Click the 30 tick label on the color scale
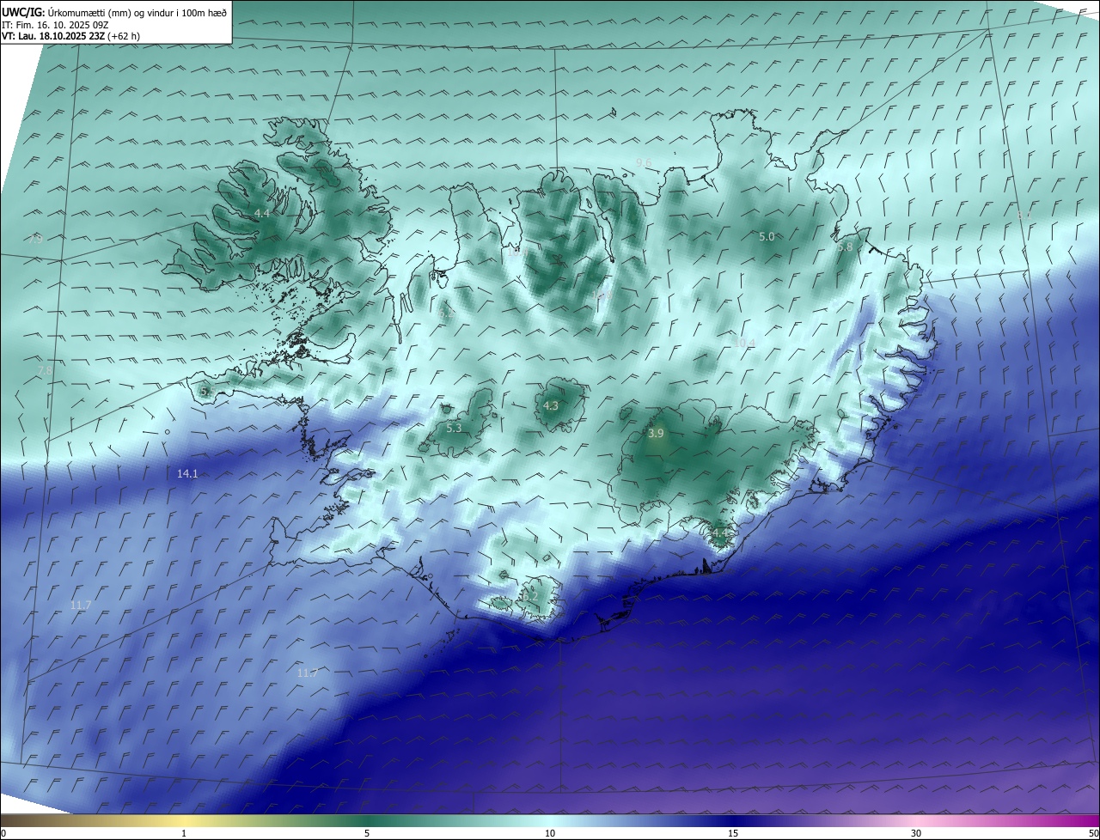 pos(916,833)
